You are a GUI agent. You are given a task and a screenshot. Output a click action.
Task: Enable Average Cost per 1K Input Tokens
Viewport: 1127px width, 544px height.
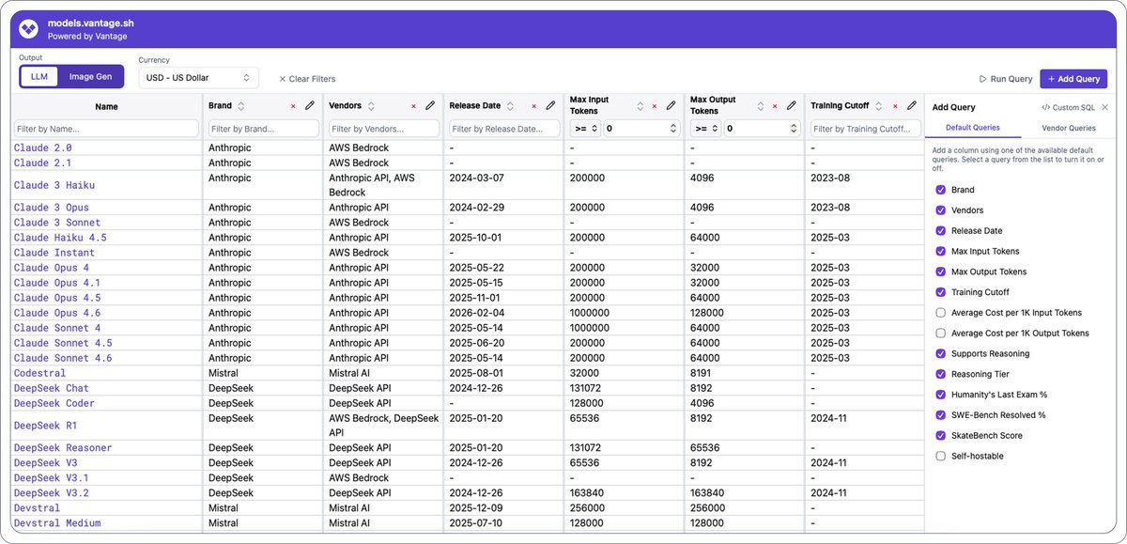[940, 313]
